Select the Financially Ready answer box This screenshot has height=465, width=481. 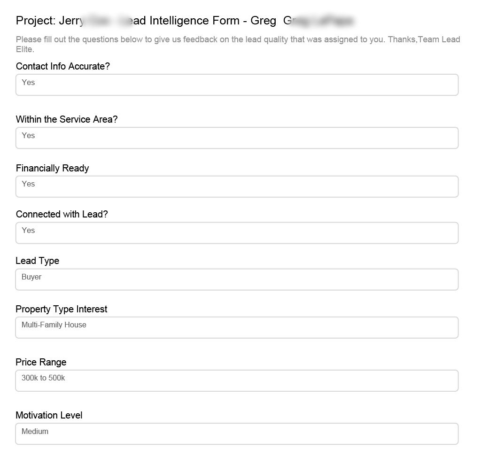(x=237, y=186)
